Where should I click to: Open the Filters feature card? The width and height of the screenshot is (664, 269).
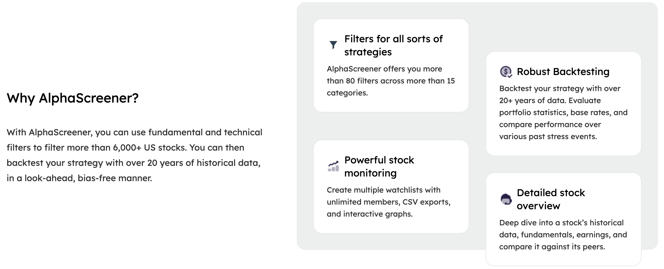click(x=391, y=65)
